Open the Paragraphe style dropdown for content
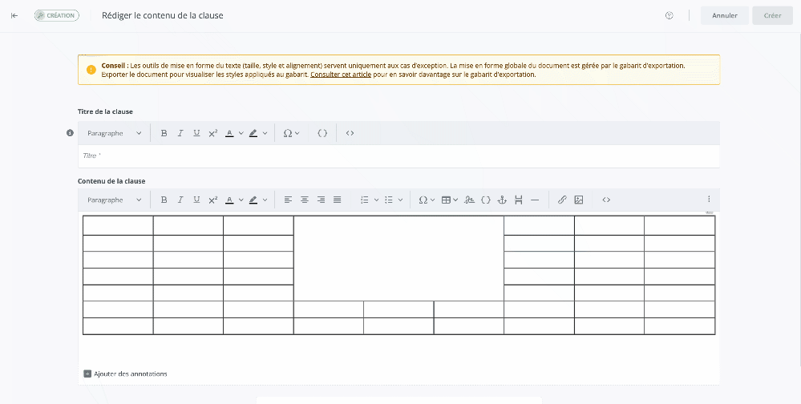The image size is (801, 404). click(115, 200)
